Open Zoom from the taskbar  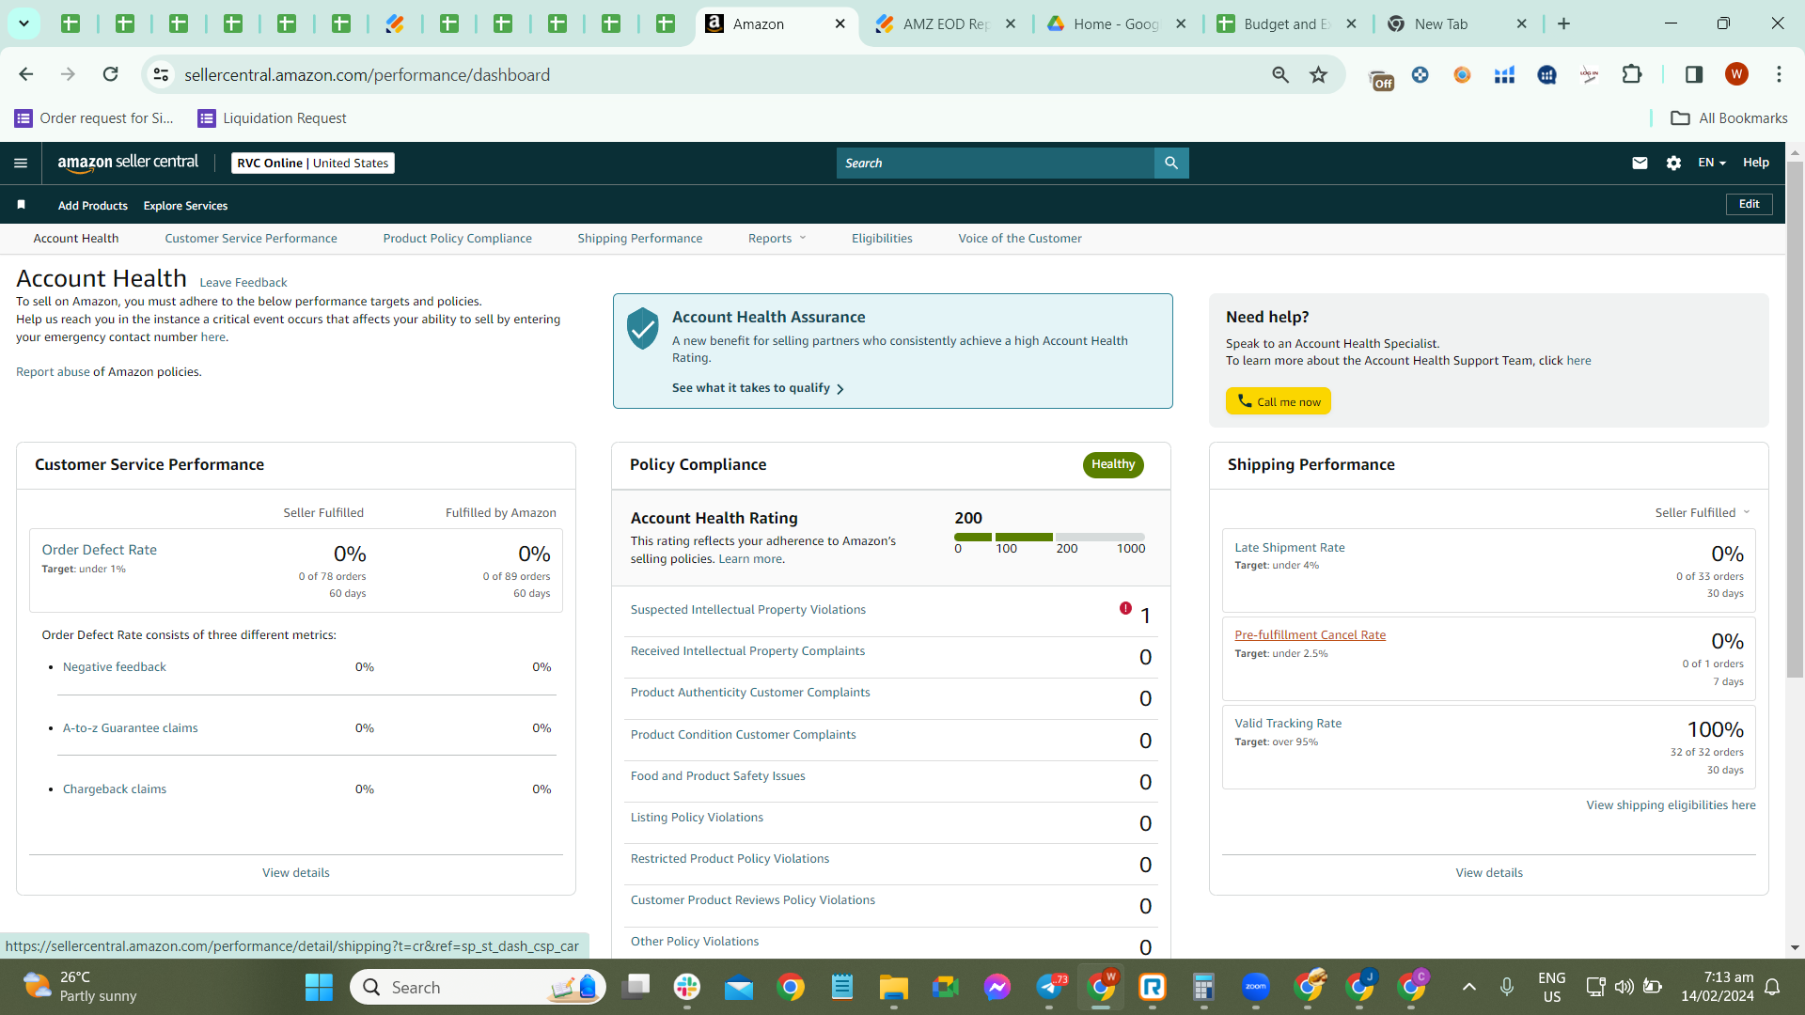[1256, 987]
